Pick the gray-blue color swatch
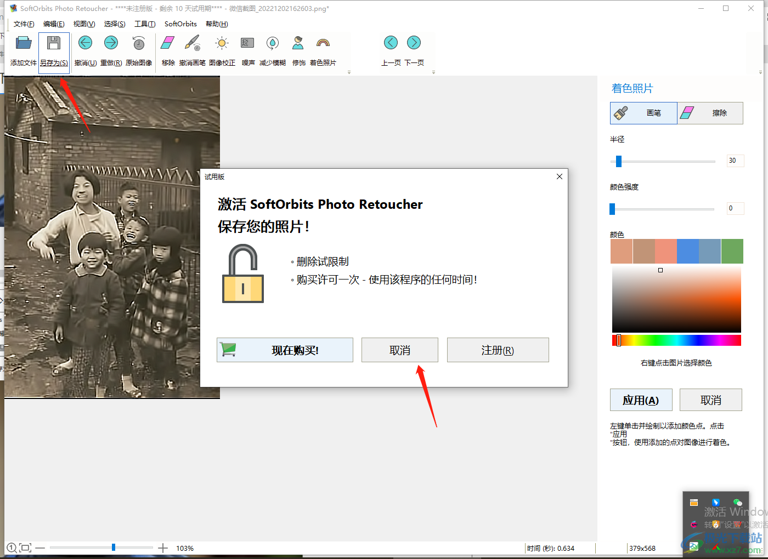 pyautogui.click(x=710, y=251)
